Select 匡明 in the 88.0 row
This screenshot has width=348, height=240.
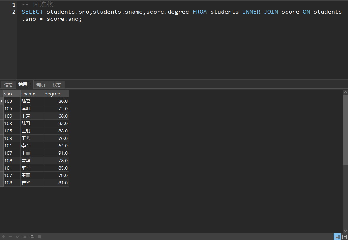[x=32, y=131]
